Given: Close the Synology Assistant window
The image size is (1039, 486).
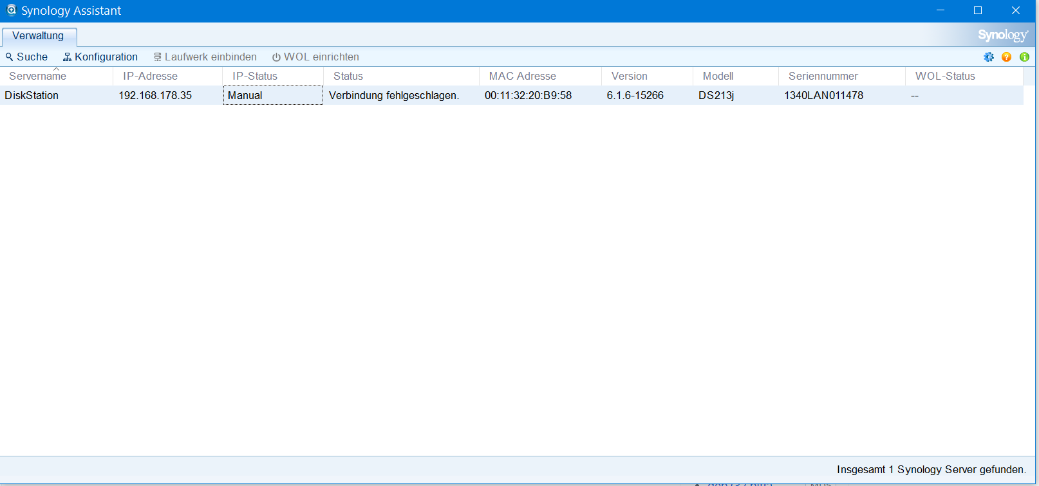Looking at the screenshot, I should point(1016,10).
